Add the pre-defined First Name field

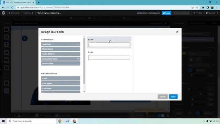(x=60, y=83)
